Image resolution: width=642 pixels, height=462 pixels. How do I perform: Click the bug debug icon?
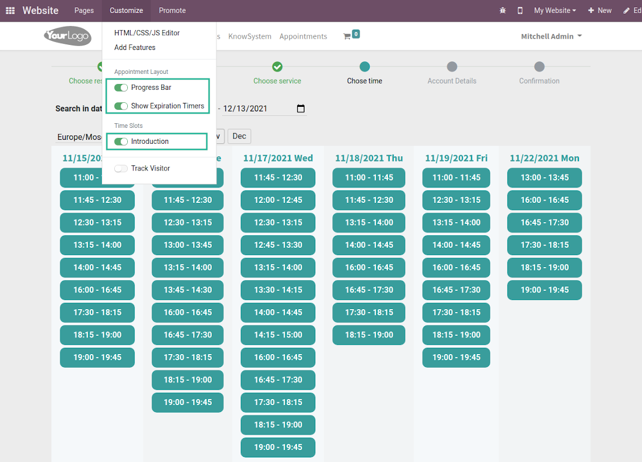pos(502,11)
